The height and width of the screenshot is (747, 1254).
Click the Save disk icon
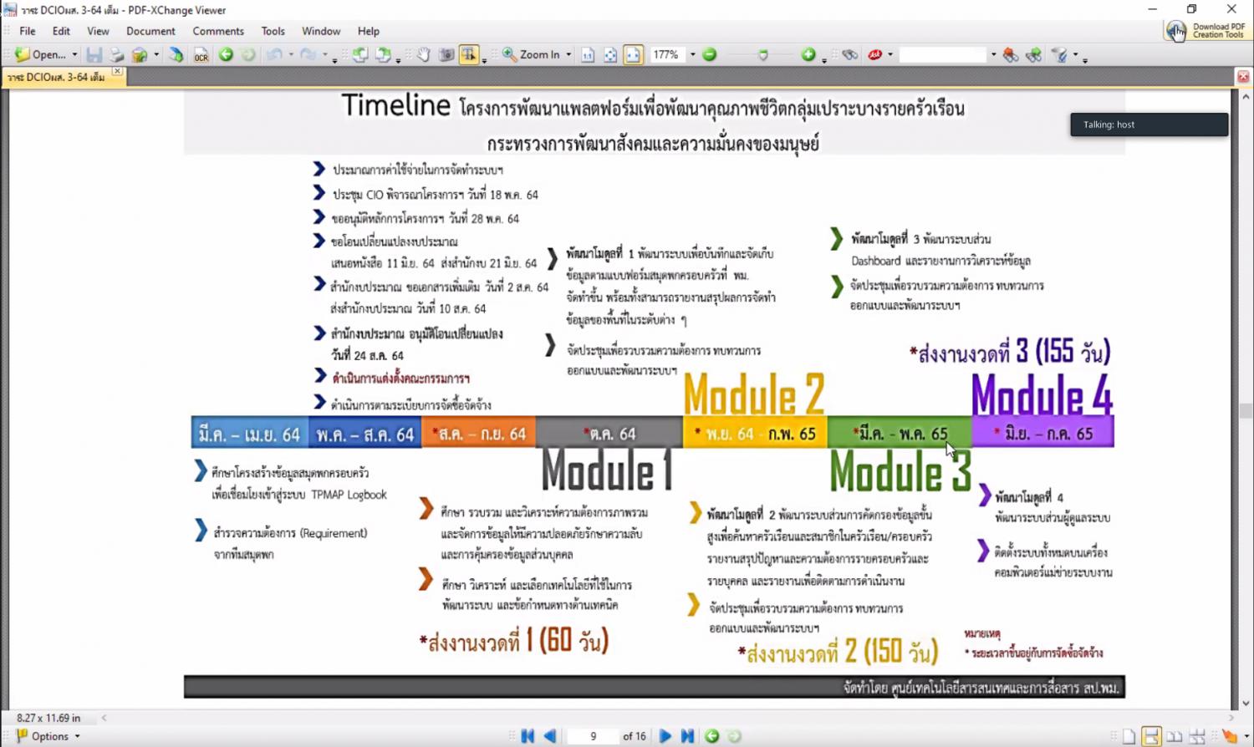click(94, 54)
